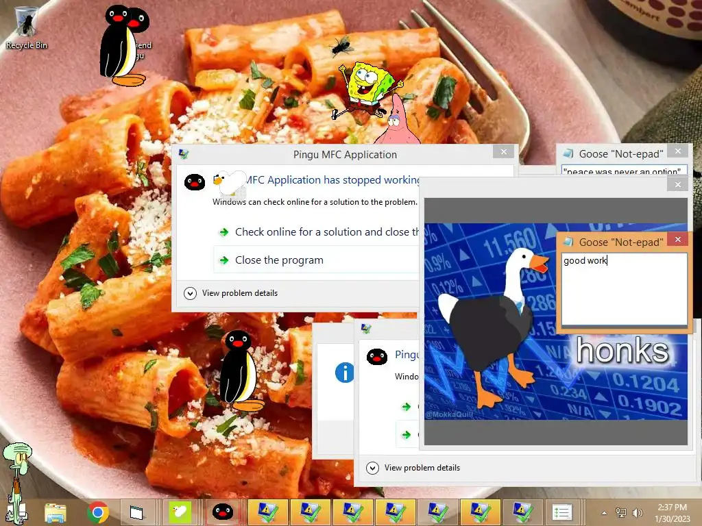
Task: Close the Pingu MFC Application dialog
Action: tap(504, 151)
